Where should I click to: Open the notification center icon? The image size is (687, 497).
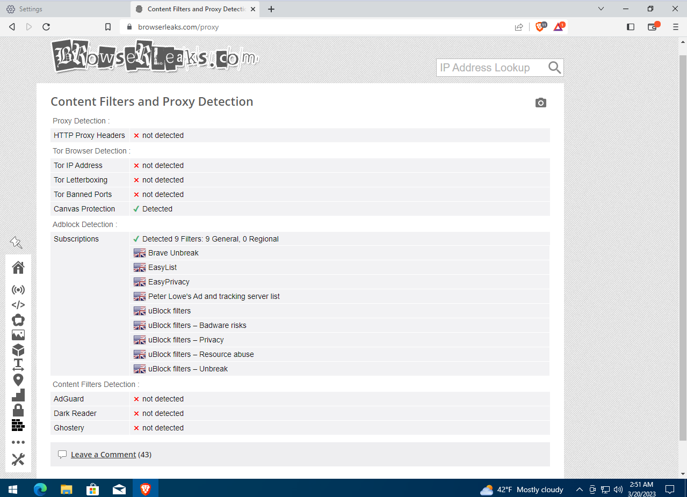tap(670, 489)
